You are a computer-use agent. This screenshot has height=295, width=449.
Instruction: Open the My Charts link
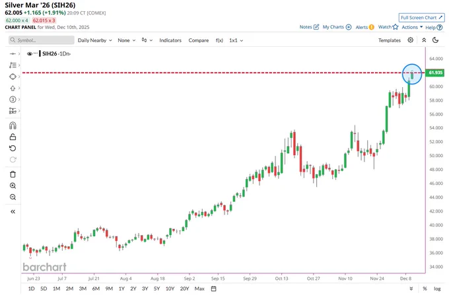point(337,27)
